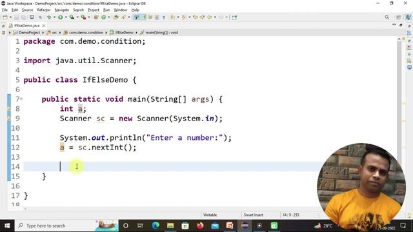The height and width of the screenshot is (232, 413).
Task: Expand the Back history dropdown
Action: (x=215, y=17)
